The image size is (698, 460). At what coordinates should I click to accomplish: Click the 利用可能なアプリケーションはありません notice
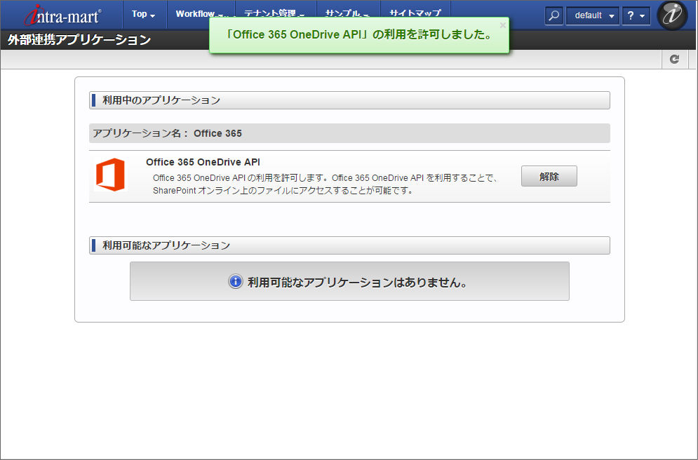point(349,281)
